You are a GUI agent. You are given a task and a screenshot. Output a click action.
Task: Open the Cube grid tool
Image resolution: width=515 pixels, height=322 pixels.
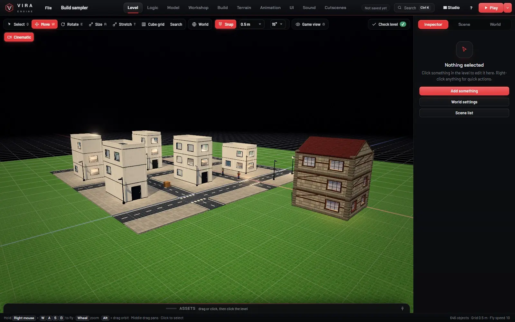click(153, 24)
